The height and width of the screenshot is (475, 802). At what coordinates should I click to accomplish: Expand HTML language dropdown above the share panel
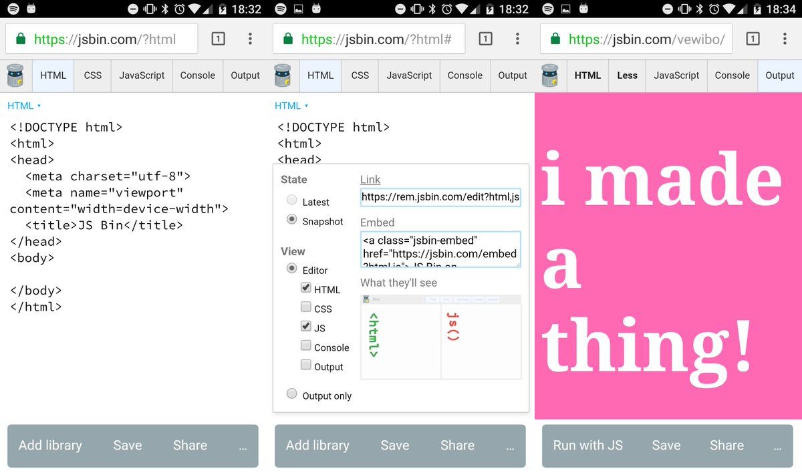tap(291, 106)
